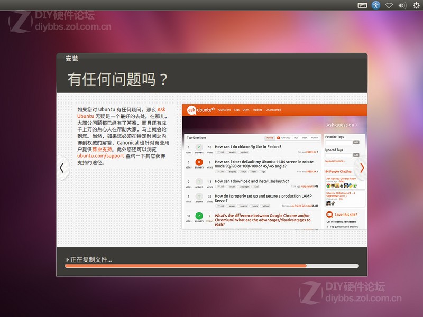Click the Ask Ubuntu screenshot image
423x317 pixels.
[x=274, y=167]
